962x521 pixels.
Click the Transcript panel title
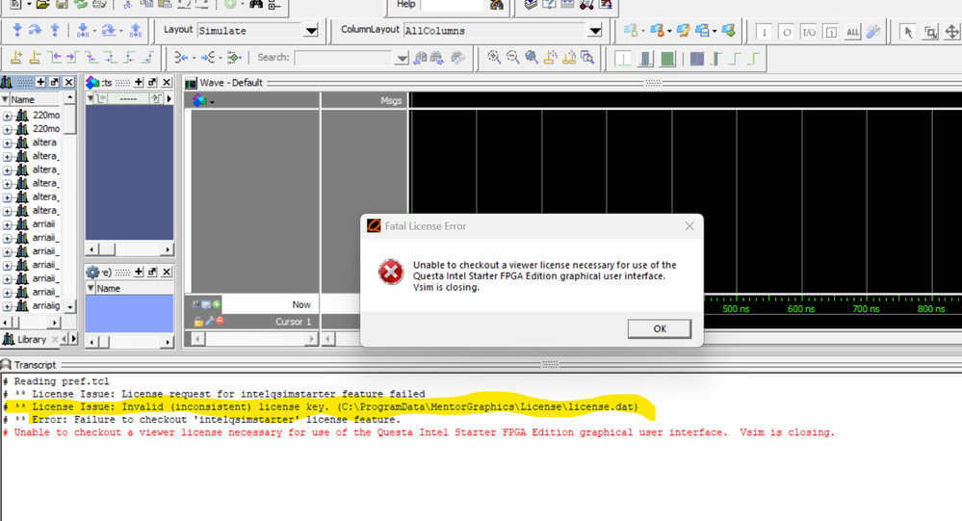pyautogui.click(x=35, y=365)
